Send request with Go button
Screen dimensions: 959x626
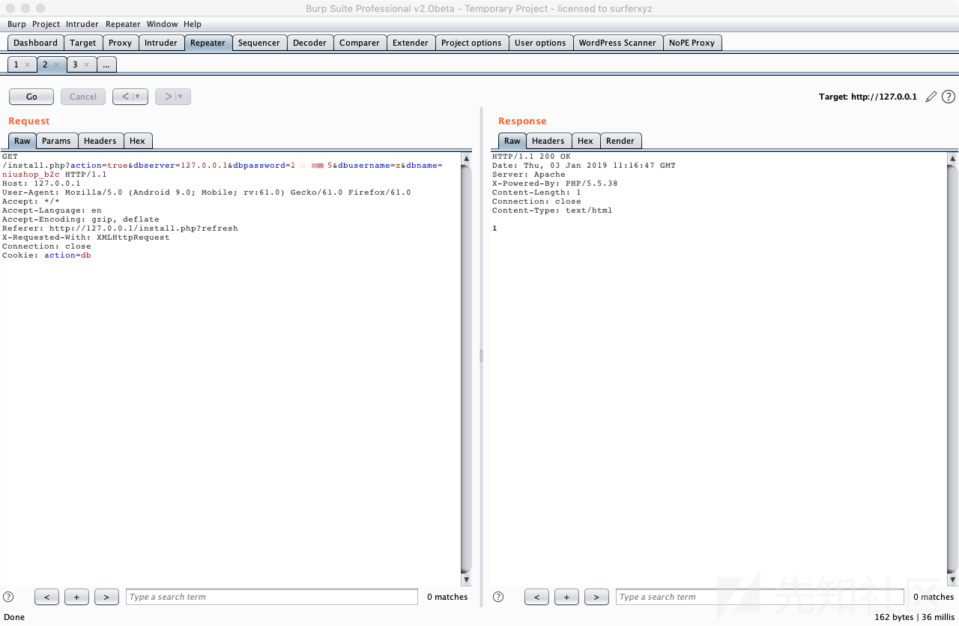(31, 97)
